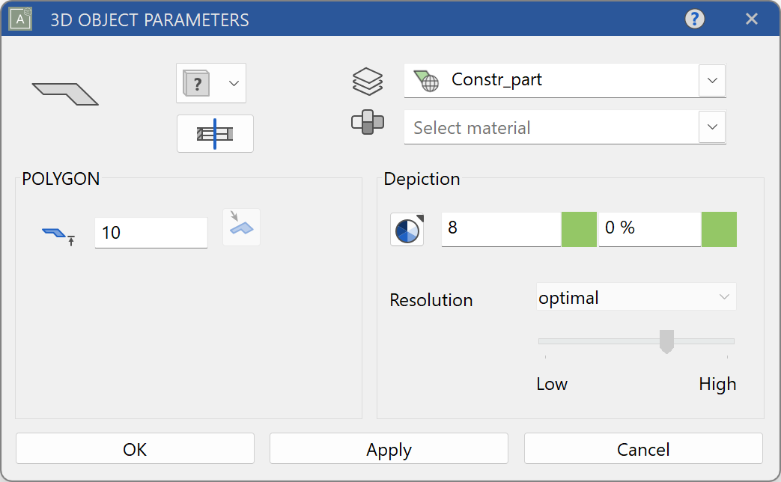
Task: Confirm settings with OK
Action: pos(135,448)
